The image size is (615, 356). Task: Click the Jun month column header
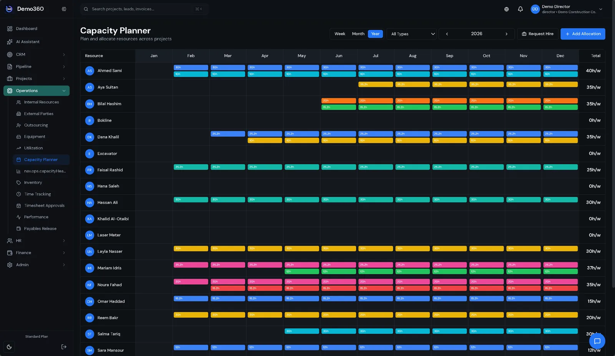pos(339,56)
